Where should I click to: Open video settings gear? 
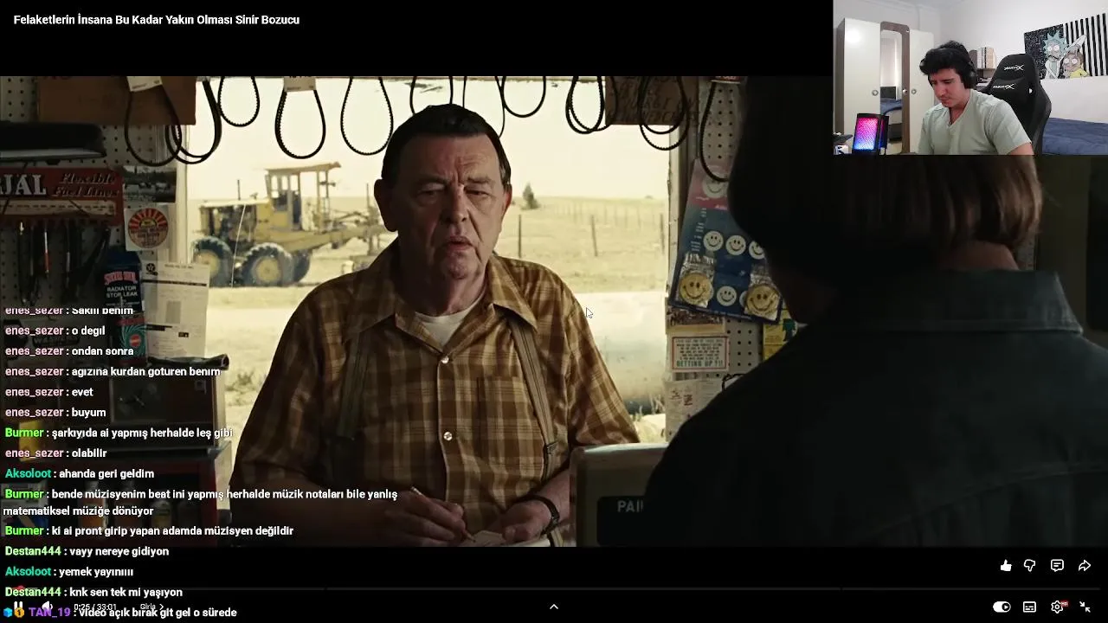[1057, 607]
